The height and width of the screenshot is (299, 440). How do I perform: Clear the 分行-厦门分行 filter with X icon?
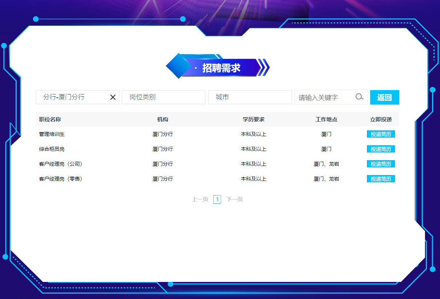click(x=113, y=97)
